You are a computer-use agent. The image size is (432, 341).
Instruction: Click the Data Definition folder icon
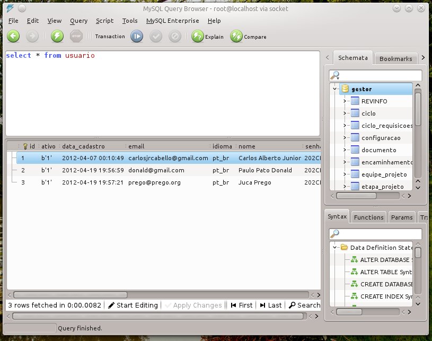(344, 247)
